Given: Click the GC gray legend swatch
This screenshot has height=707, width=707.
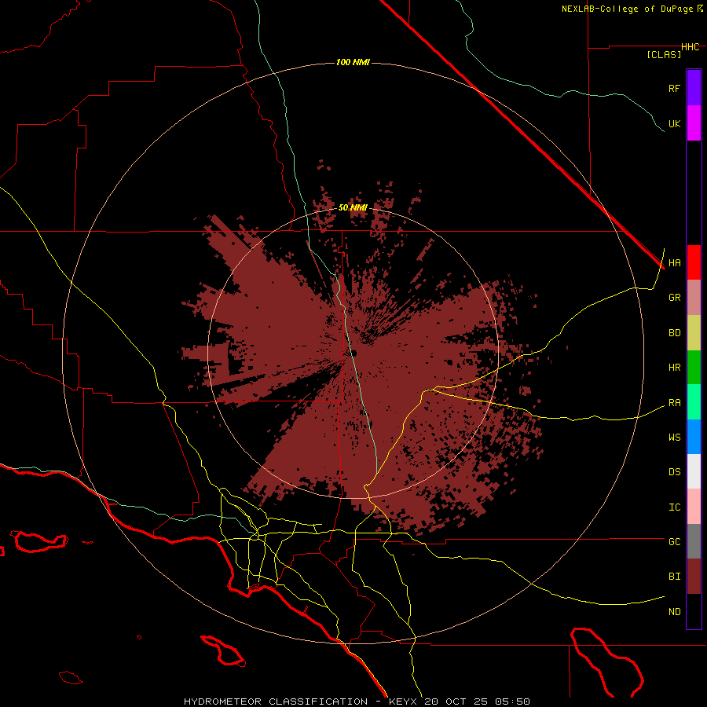Looking at the screenshot, I should (x=694, y=541).
